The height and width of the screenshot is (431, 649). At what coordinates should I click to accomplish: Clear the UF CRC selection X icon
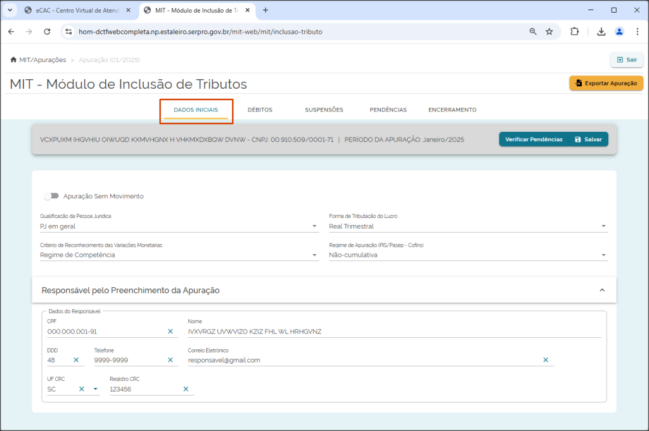[x=82, y=389]
